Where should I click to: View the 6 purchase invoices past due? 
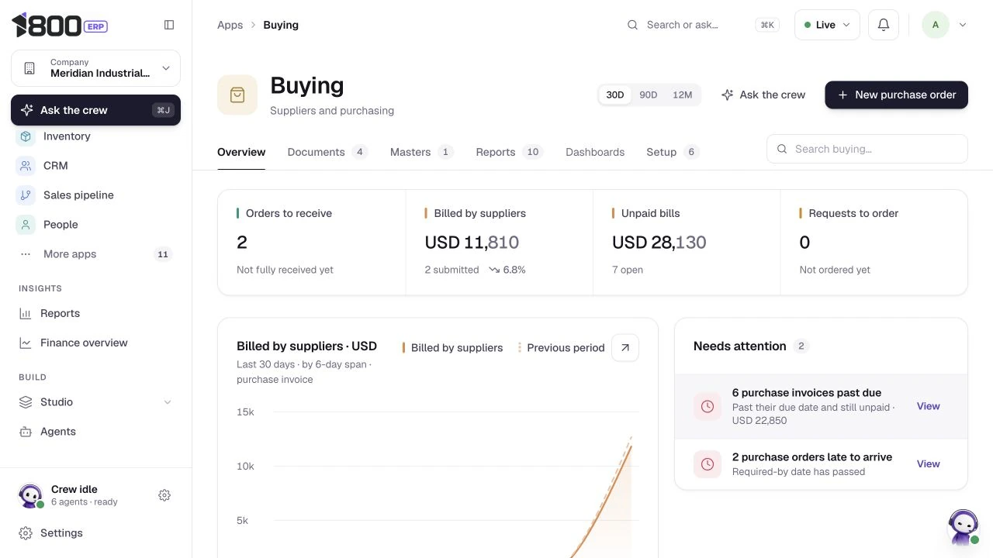click(929, 406)
